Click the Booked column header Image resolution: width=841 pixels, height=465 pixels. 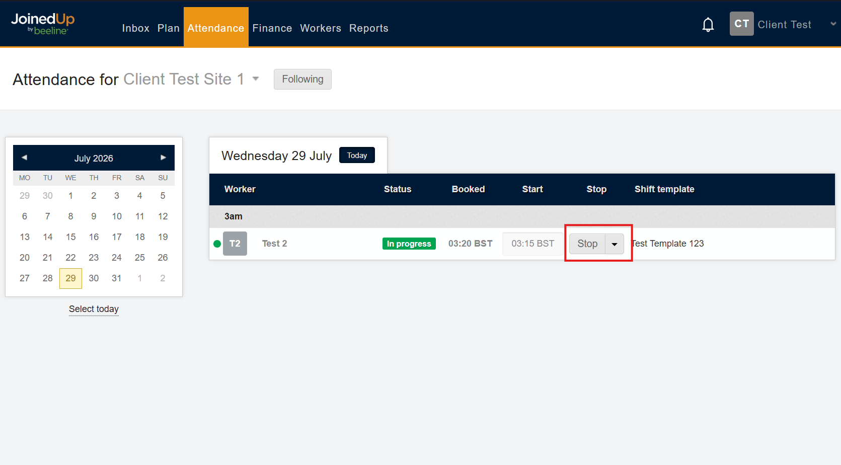click(468, 189)
